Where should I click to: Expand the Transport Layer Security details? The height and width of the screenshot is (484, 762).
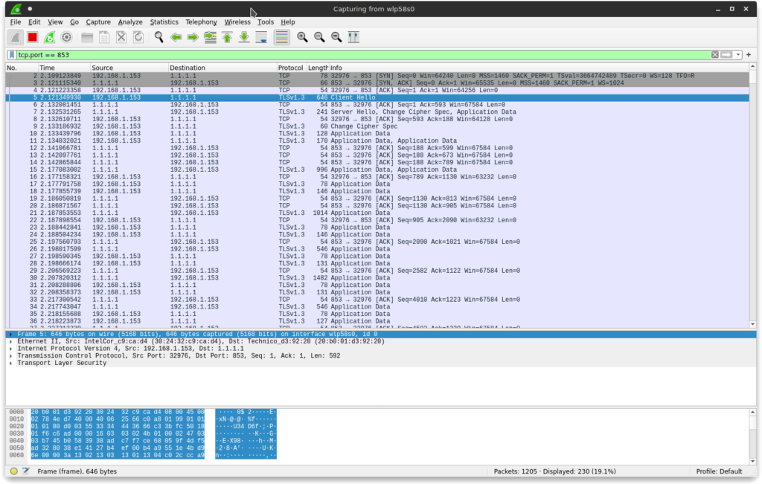pos(12,363)
